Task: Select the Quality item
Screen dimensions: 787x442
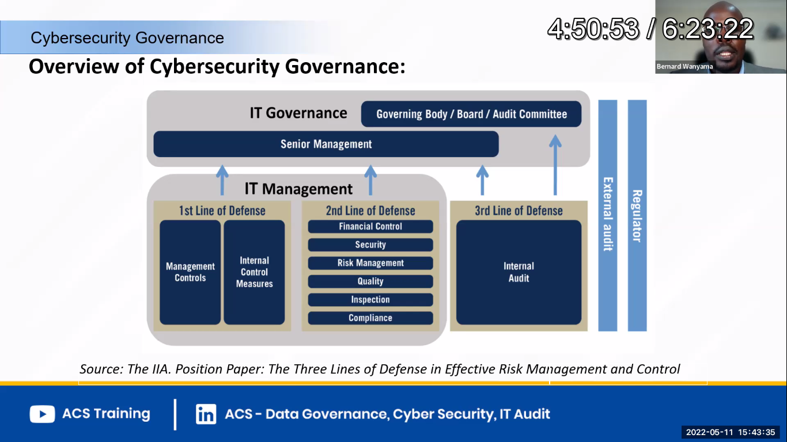Action: (x=370, y=281)
